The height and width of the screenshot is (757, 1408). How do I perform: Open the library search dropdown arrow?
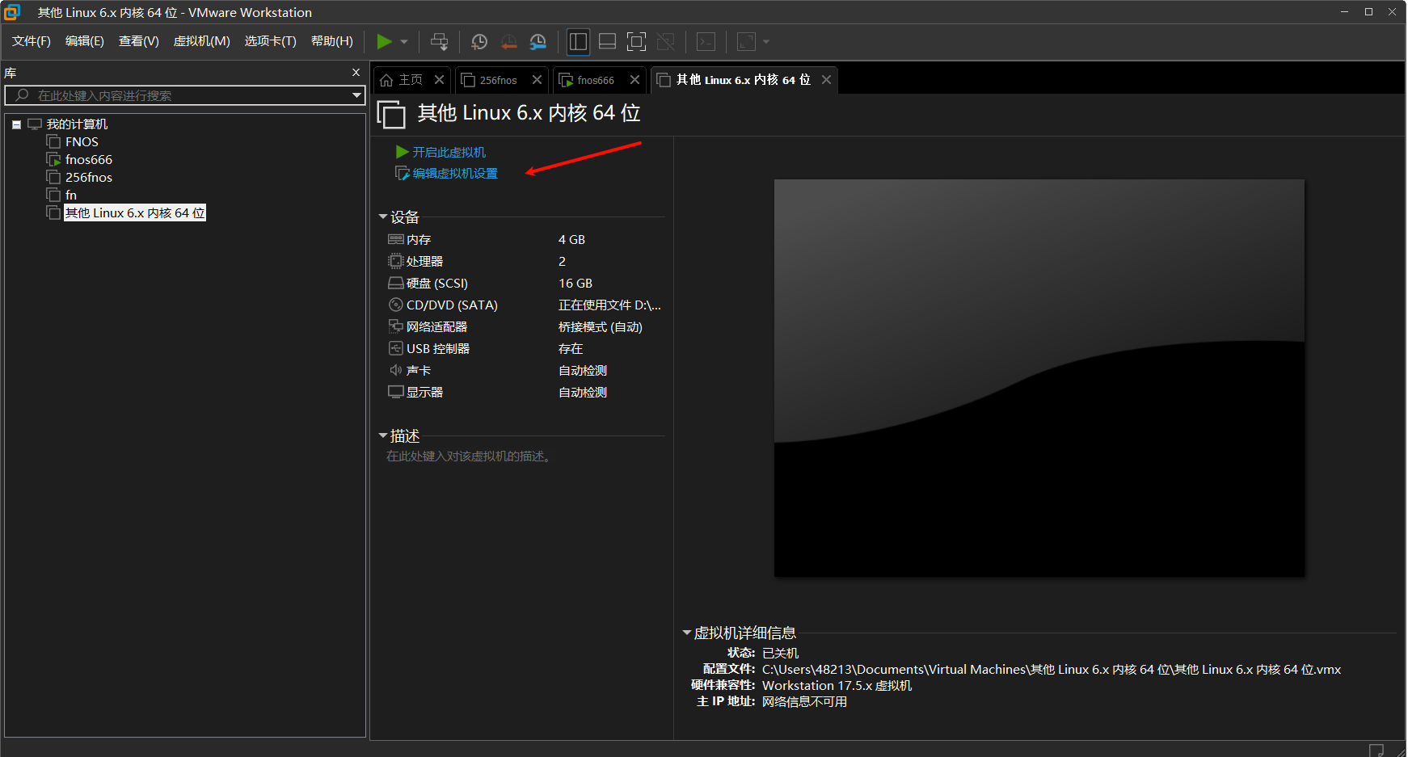click(356, 95)
